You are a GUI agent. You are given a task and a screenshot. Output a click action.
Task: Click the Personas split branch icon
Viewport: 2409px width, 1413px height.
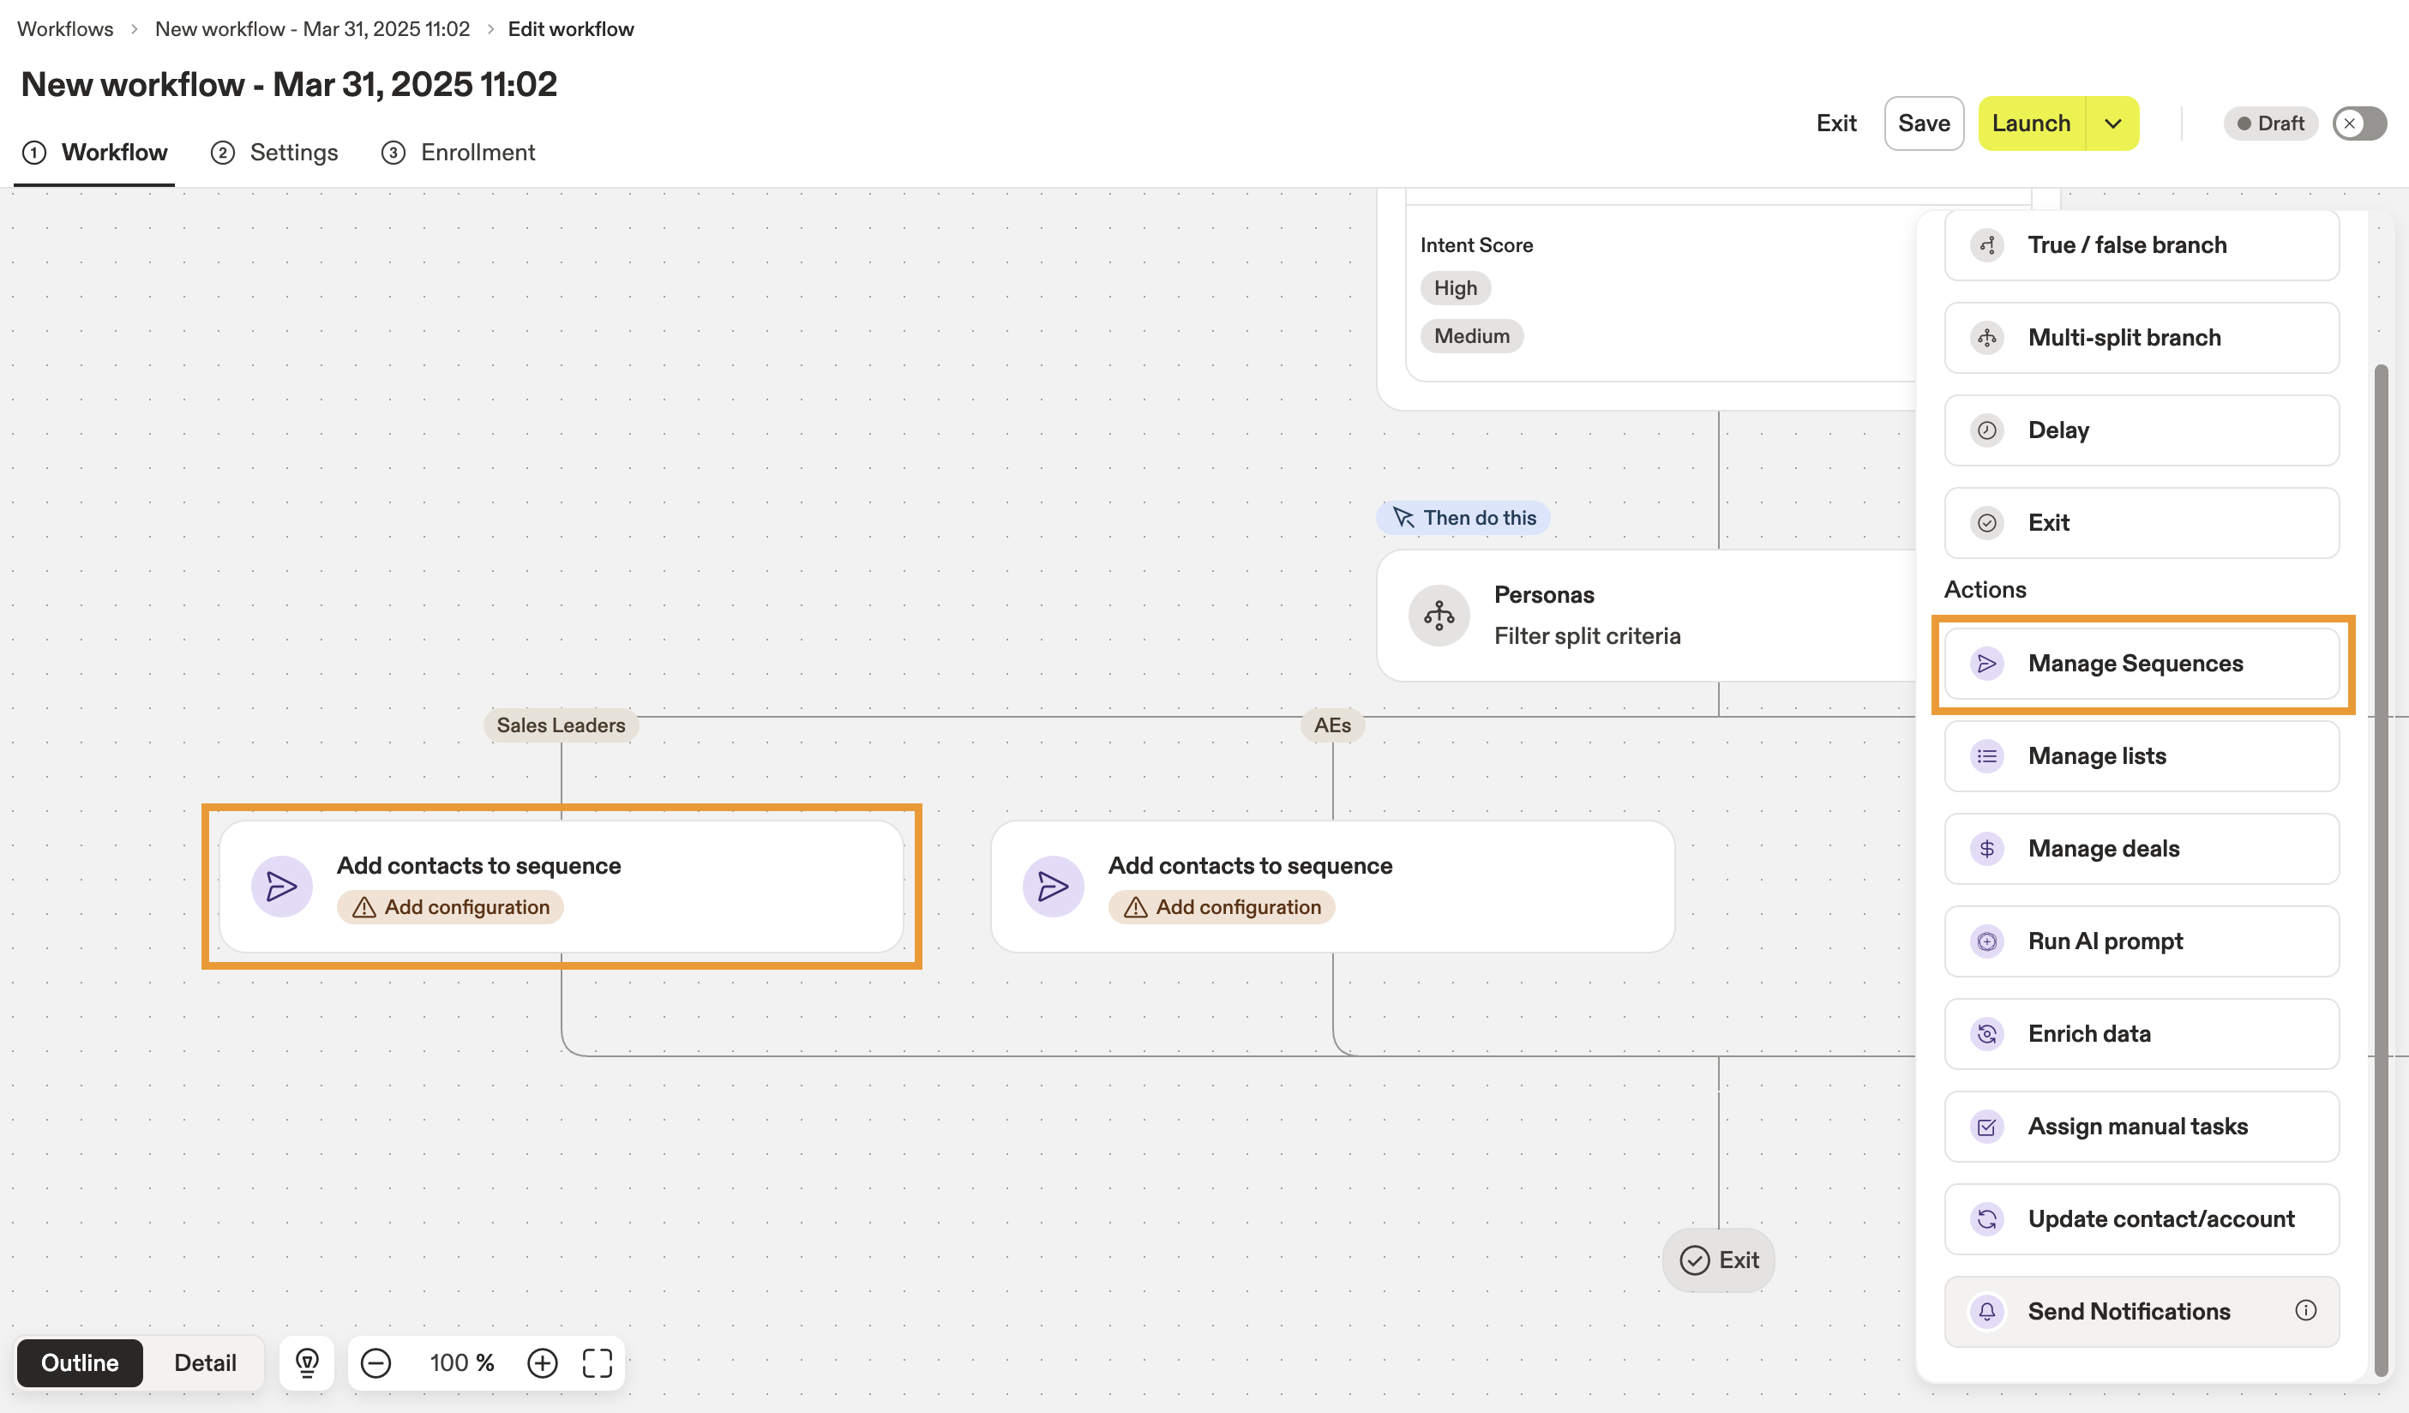click(x=1439, y=615)
